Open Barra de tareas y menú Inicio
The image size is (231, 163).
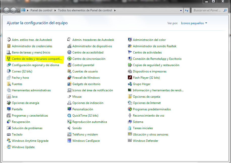pos(31,52)
